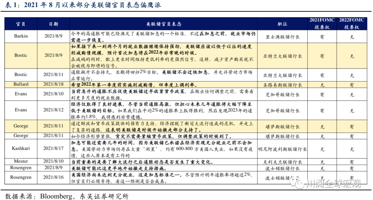Click the 里士满联储行长 position cell
Screen dimensions: 373x200
[x=282, y=37]
